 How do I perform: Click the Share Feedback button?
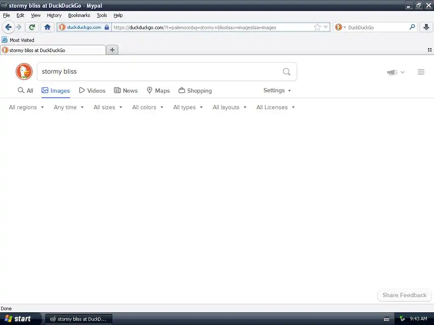click(404, 295)
